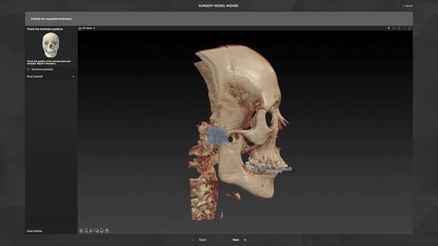
Task: Click the blue condyle landmark marker on skull
Action: click(217, 135)
